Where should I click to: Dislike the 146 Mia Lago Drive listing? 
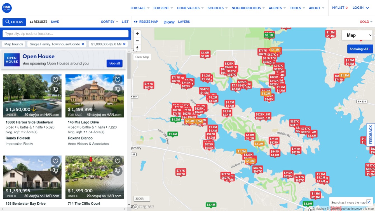tap(118, 89)
